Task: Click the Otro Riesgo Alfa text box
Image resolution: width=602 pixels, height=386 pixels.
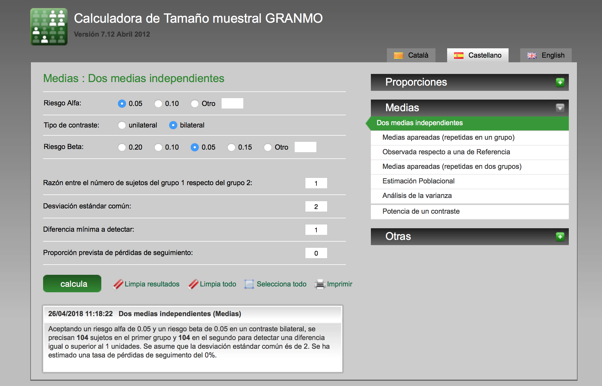Action: [x=232, y=104]
